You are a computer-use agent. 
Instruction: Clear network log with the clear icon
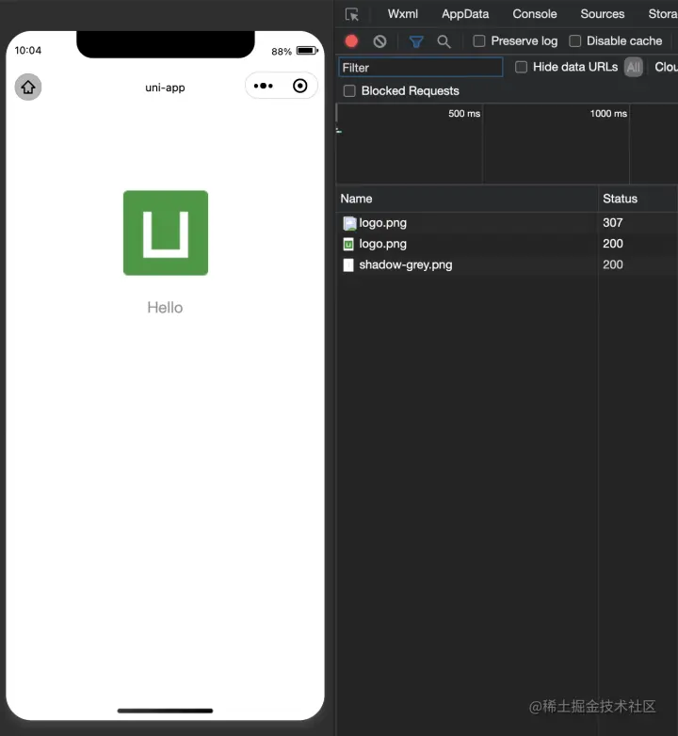pos(379,41)
